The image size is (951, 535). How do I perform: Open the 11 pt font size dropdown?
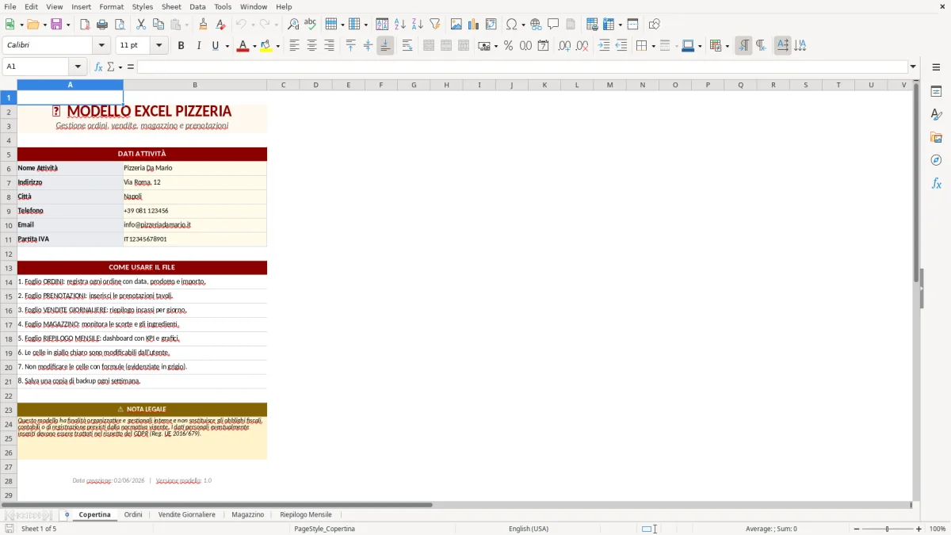158,46
